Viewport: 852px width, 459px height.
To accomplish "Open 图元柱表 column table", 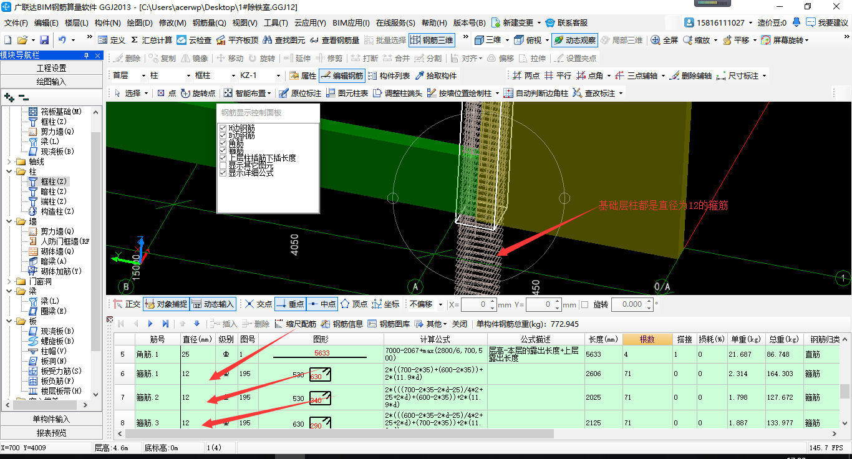I will 347,93.
